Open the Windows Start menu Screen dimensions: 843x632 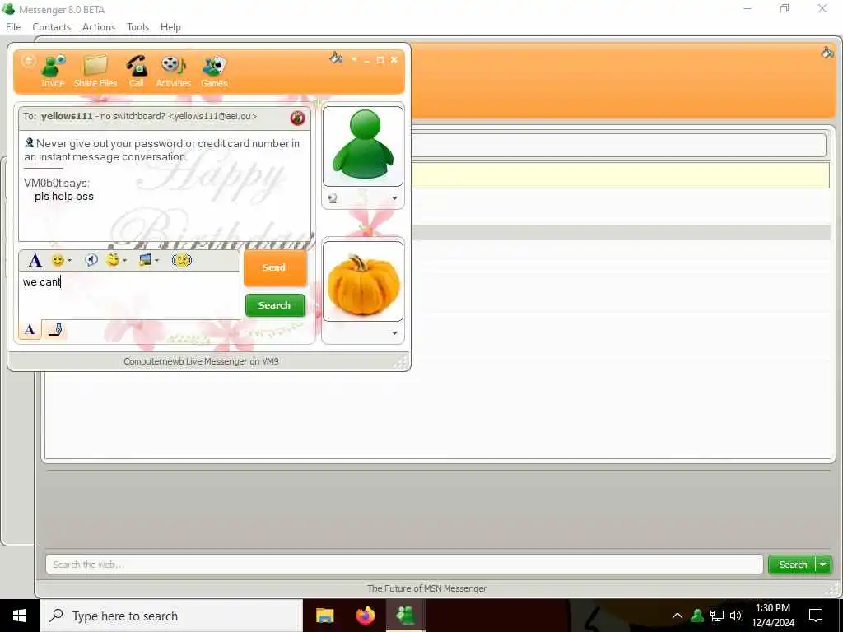point(20,616)
